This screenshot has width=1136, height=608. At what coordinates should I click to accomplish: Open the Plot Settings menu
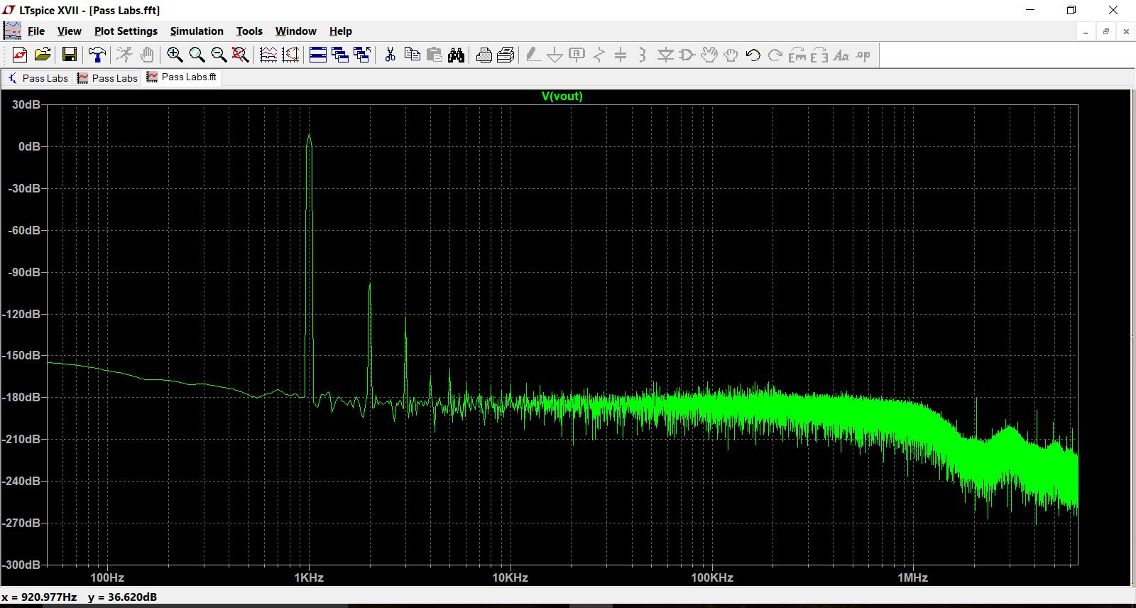[x=126, y=31]
